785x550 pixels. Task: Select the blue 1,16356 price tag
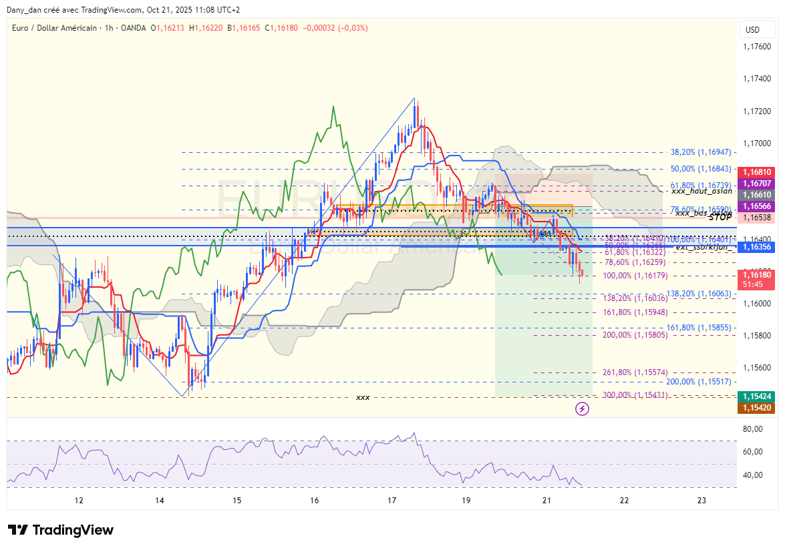point(756,247)
